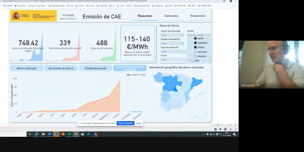Bookmark this page with the star icon
The height and width of the screenshot is (152, 304).
click(224, 1)
